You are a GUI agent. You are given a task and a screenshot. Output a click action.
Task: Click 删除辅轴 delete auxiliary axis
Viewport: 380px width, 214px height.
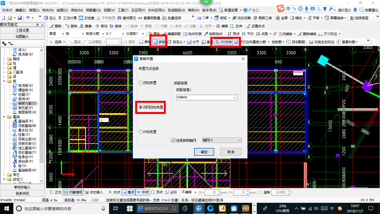pyautogui.click(x=307, y=34)
